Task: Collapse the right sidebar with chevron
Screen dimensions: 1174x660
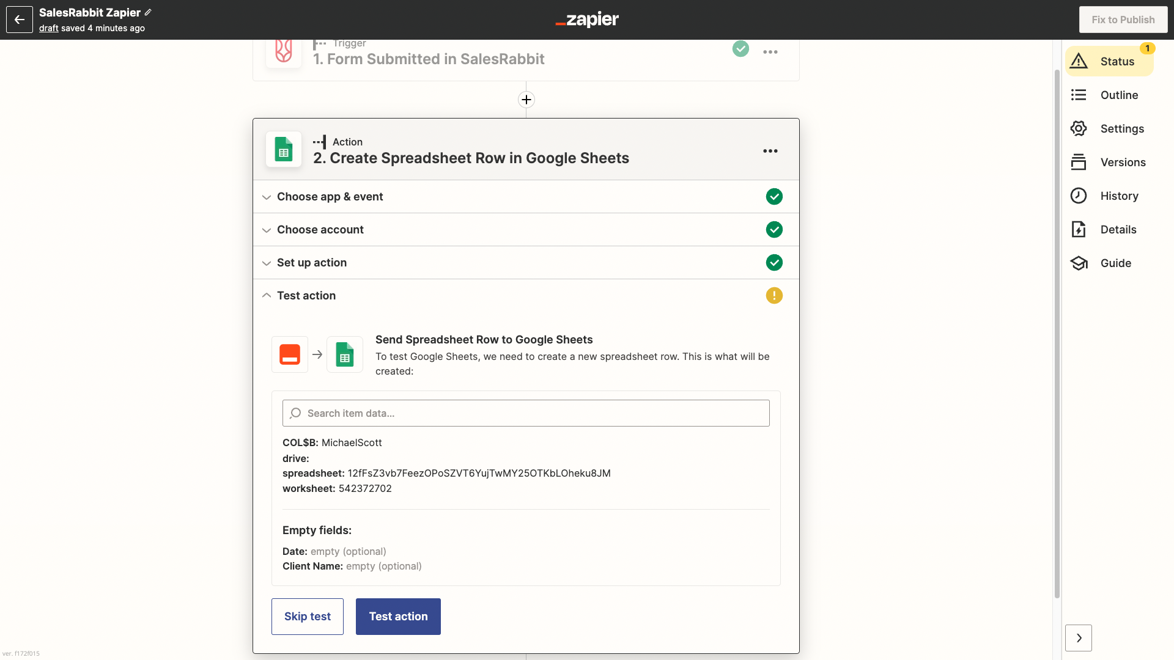Action: (1079, 638)
